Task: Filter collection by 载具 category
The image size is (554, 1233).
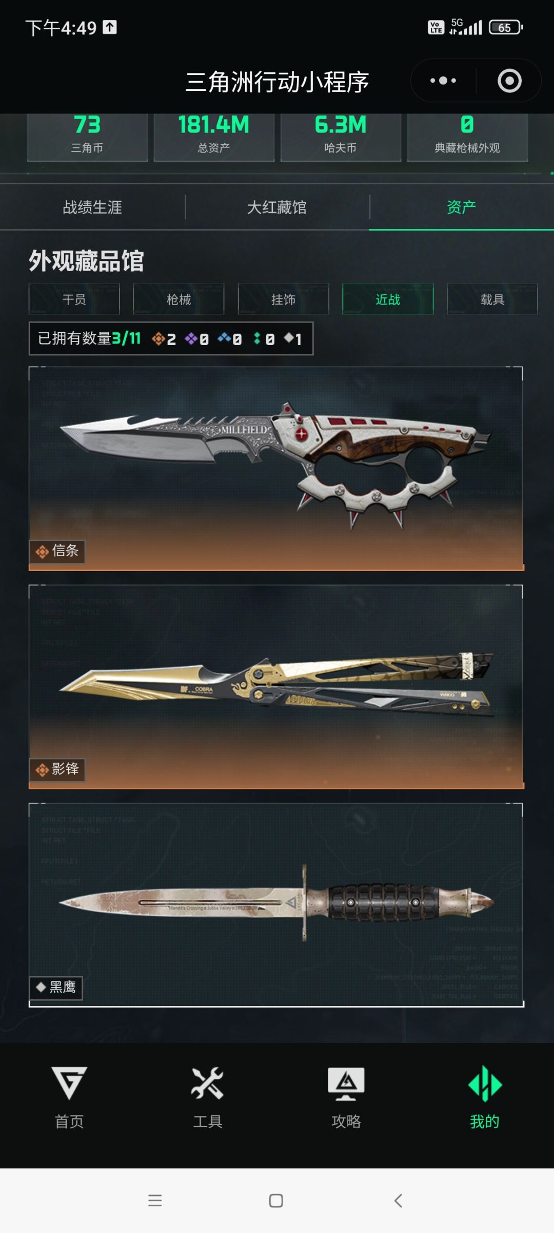Action: pos(492,299)
